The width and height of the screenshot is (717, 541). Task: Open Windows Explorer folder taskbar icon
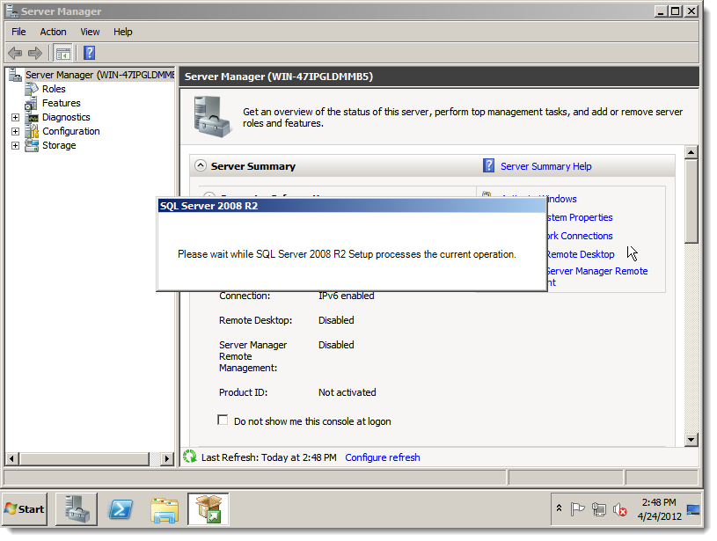point(165,510)
